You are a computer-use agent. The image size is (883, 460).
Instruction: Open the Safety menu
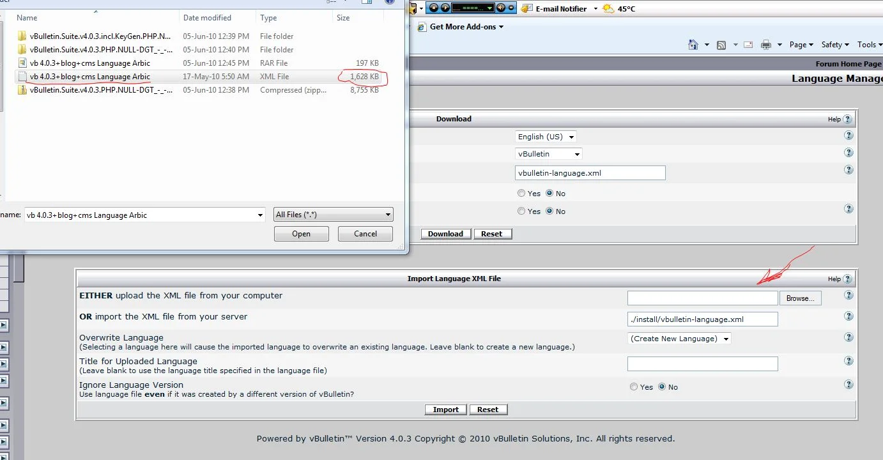834,45
